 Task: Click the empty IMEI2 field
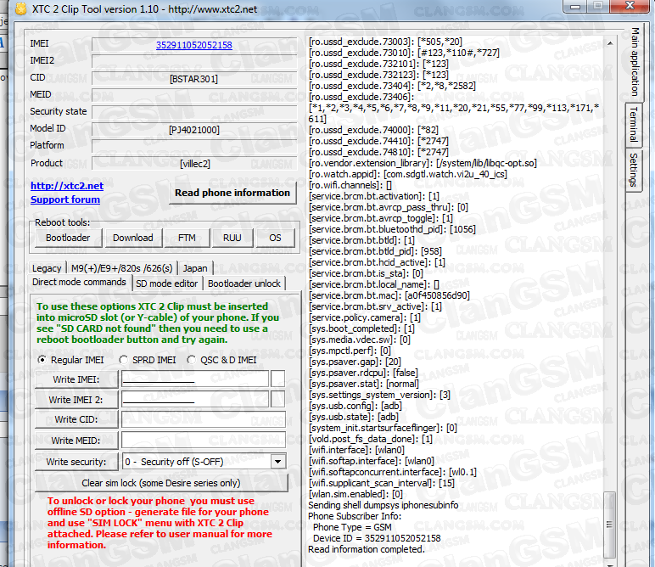tap(194, 61)
